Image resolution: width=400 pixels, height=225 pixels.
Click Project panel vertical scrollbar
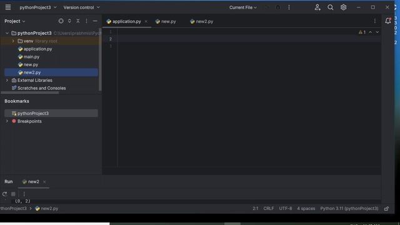click(x=100, y=60)
